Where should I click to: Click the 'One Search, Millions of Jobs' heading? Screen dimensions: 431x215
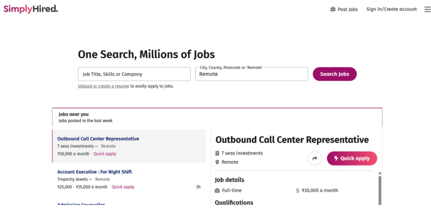pos(146,54)
